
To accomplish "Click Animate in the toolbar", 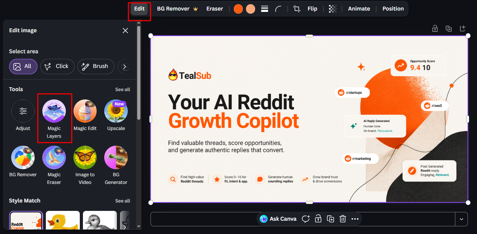I will click(359, 9).
